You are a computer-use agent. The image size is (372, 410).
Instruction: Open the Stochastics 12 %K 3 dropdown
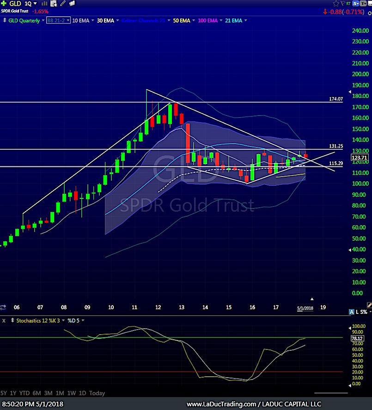click(x=63, y=321)
